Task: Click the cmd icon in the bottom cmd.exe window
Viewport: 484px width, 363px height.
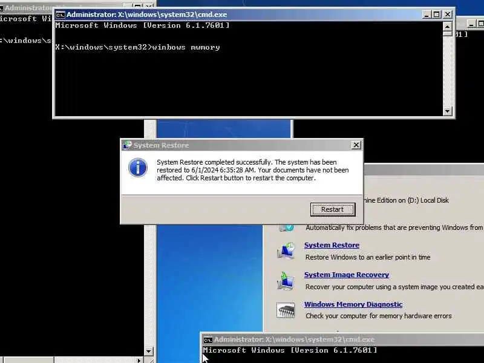Action: (208, 339)
